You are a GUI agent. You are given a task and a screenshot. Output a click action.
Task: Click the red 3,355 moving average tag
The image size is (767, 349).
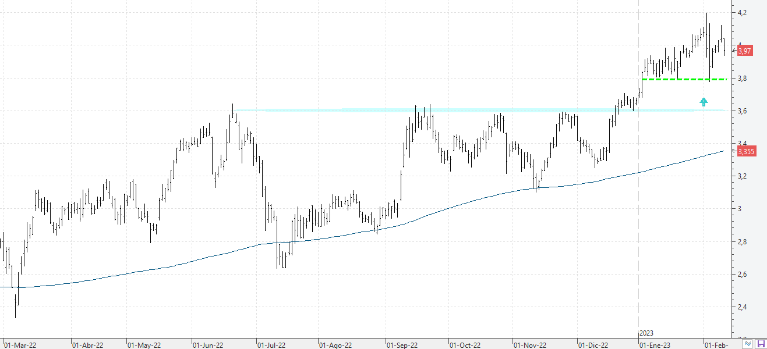point(746,152)
